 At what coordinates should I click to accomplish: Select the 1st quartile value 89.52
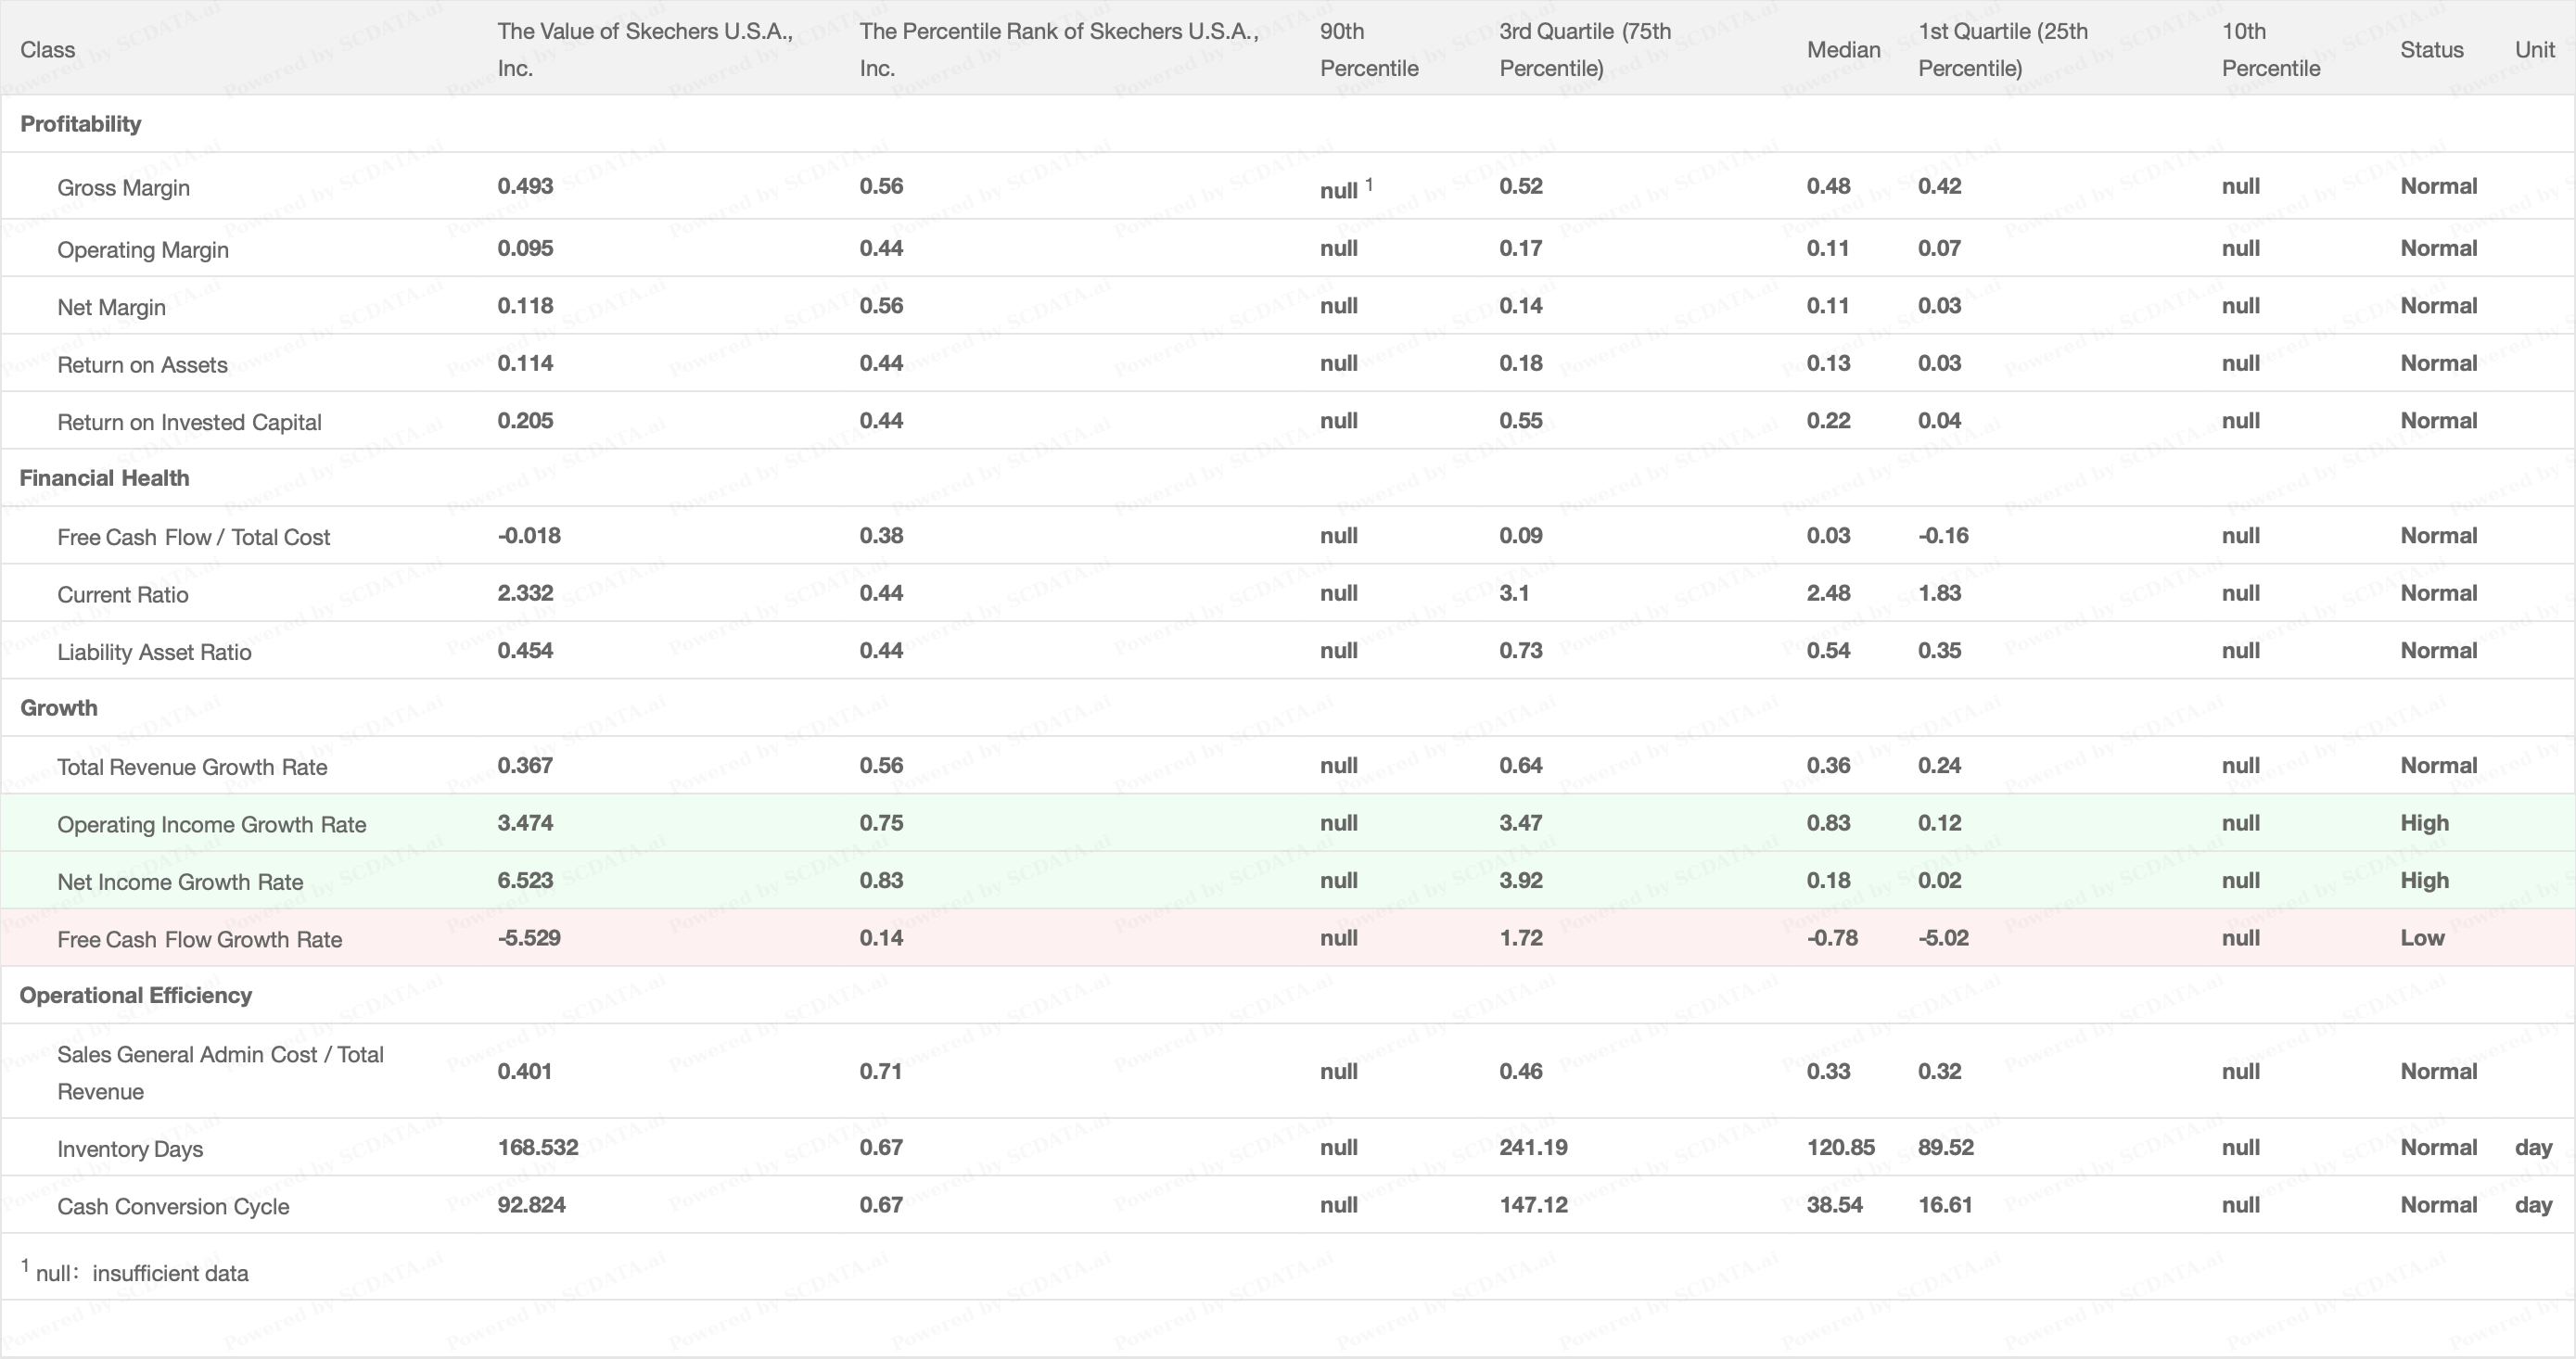(1946, 1147)
